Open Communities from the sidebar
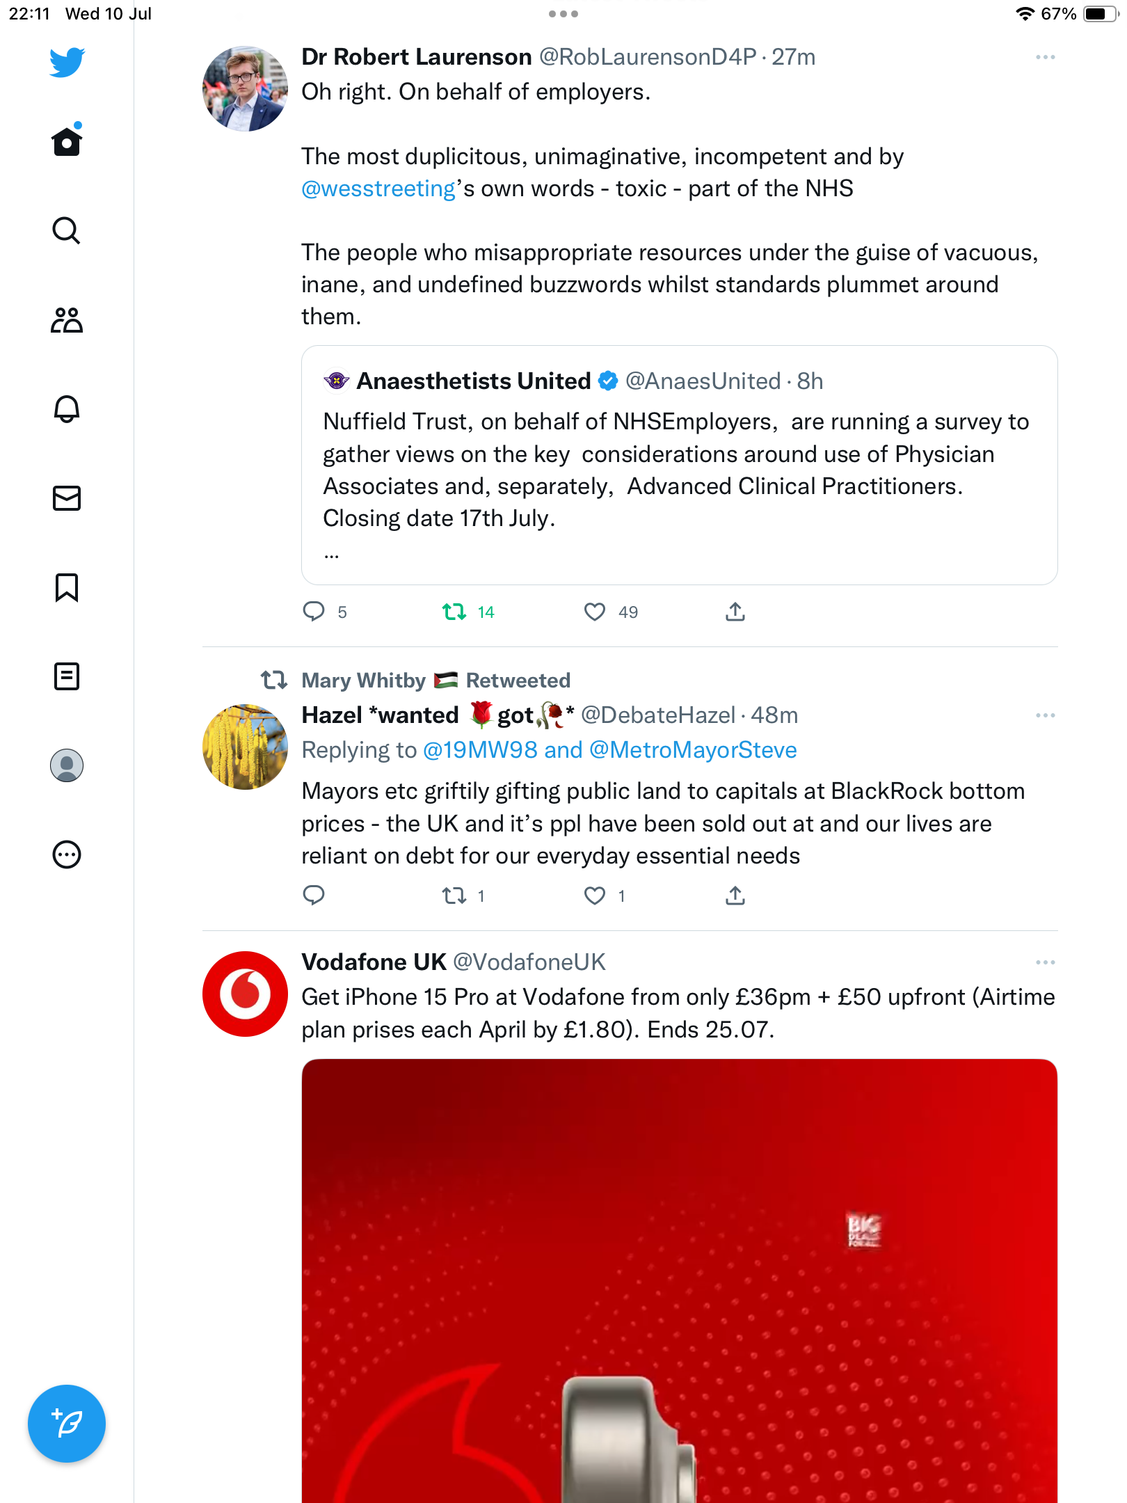Viewport: 1127px width, 1503px height. click(67, 320)
